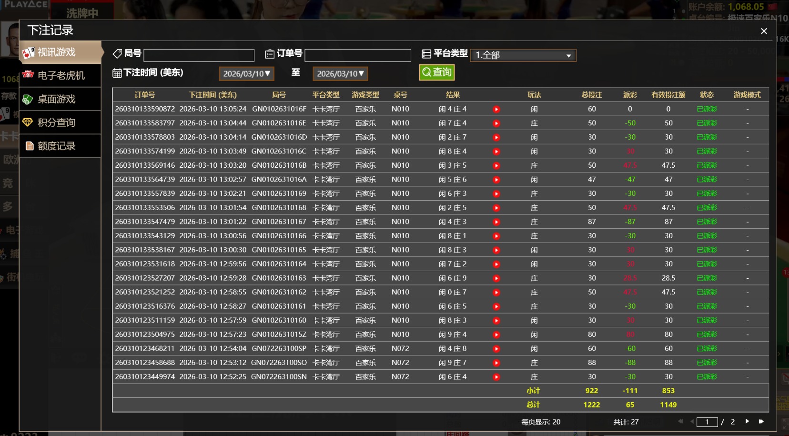
Task: Open the 平台类型 dropdown showing 1.全部
Action: point(522,55)
